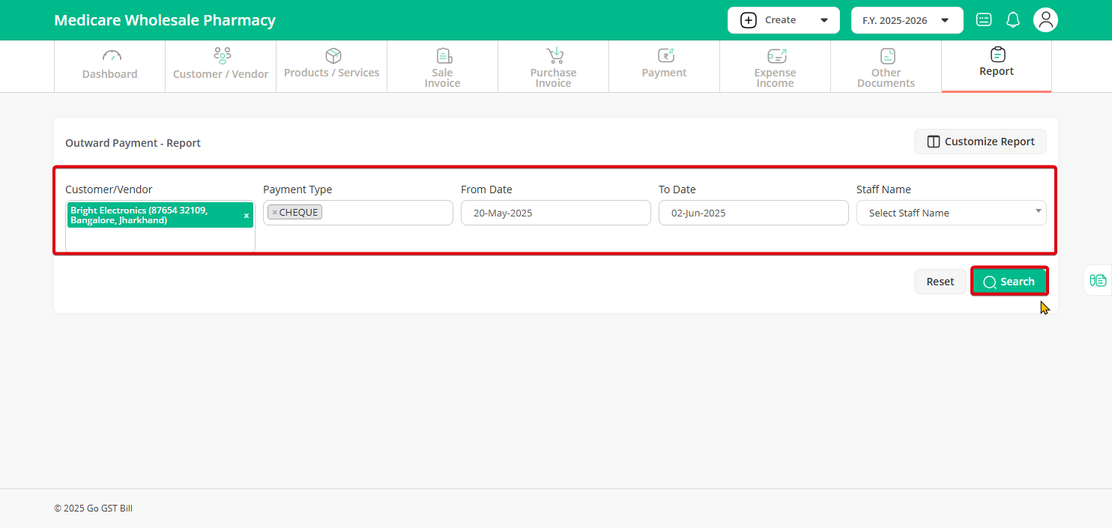Click the Bright Electronics selected tag text
Image resolution: width=1112 pixels, height=528 pixels.
(139, 216)
